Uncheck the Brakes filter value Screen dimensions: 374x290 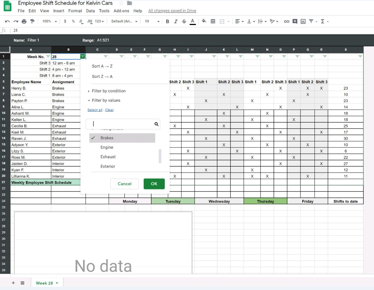click(x=122, y=138)
